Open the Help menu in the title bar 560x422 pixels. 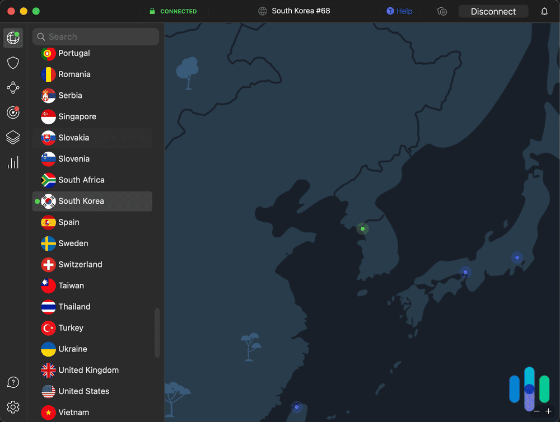pos(399,11)
